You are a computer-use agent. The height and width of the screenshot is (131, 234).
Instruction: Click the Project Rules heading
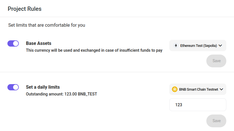[25, 9]
